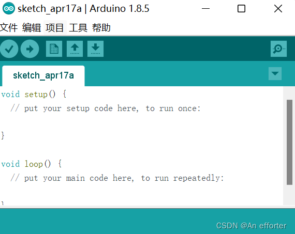Upload the sketch with arrow button
The width and height of the screenshot is (295, 234).
coord(30,49)
